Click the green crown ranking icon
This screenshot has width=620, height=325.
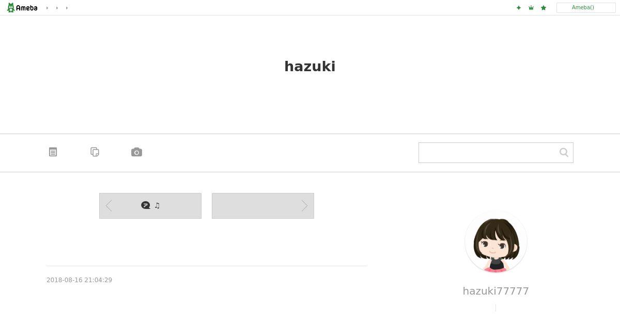[x=531, y=8]
